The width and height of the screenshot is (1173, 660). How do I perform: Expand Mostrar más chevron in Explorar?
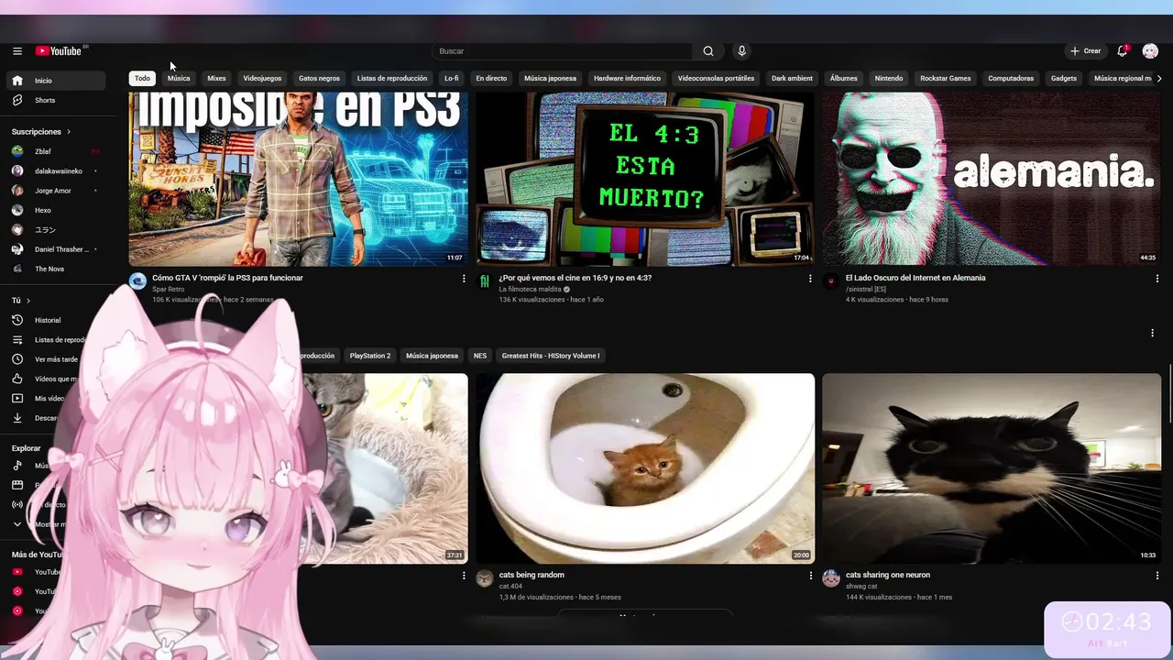coord(16,524)
